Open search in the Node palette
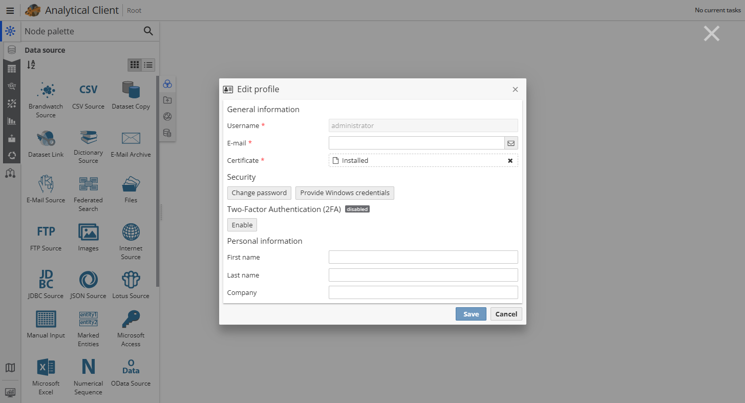Screen dimensions: 745x403 pos(148,31)
